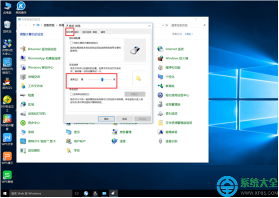The height and width of the screenshot is (198, 279).
Task: Open Windows 移动中心 item
Action: click(37, 67)
